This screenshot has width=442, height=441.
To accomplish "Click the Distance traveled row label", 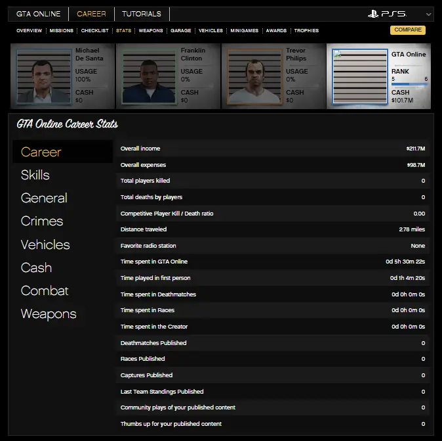I will click(144, 229).
